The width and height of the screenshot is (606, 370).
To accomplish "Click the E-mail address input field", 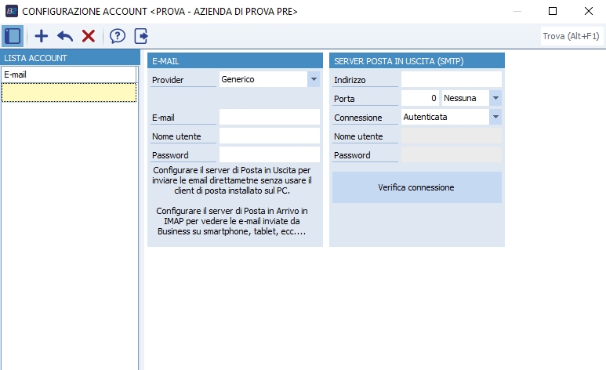I will click(x=270, y=117).
